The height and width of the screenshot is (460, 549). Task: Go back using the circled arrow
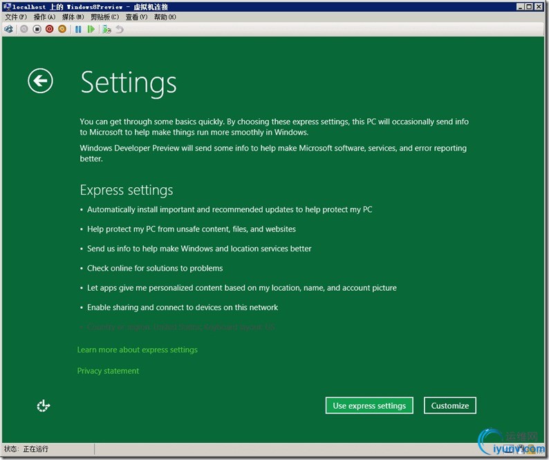40,81
